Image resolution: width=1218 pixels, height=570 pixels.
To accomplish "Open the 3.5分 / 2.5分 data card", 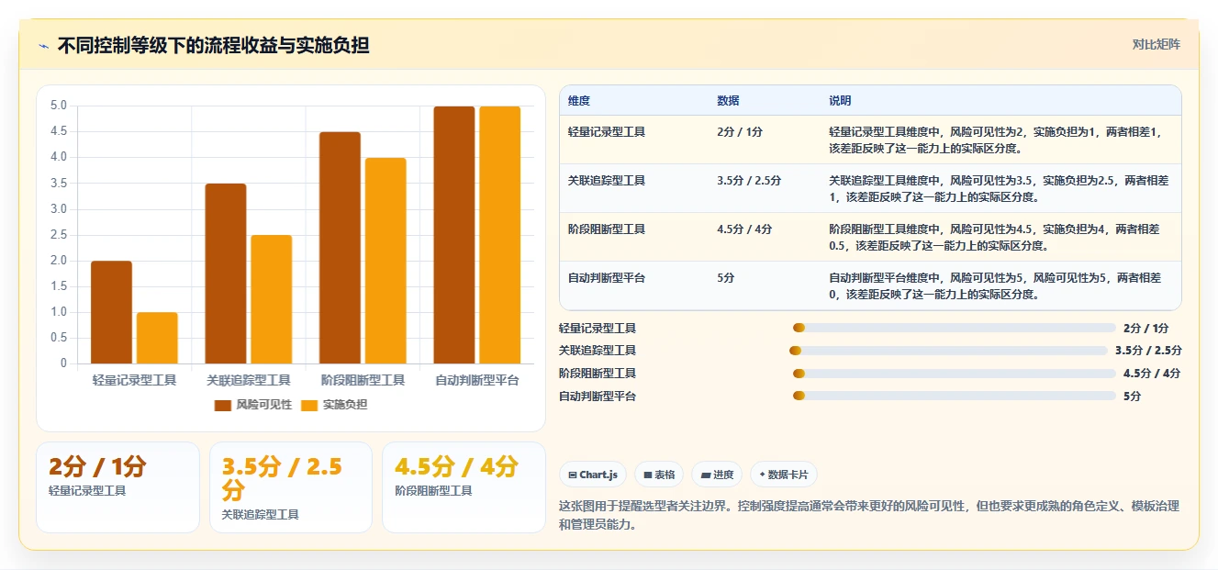I will 291,487.
